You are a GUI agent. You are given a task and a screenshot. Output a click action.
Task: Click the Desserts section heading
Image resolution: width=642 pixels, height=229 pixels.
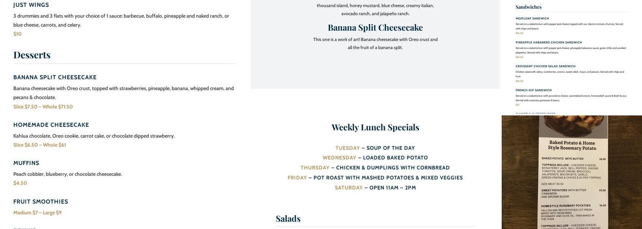tap(32, 55)
